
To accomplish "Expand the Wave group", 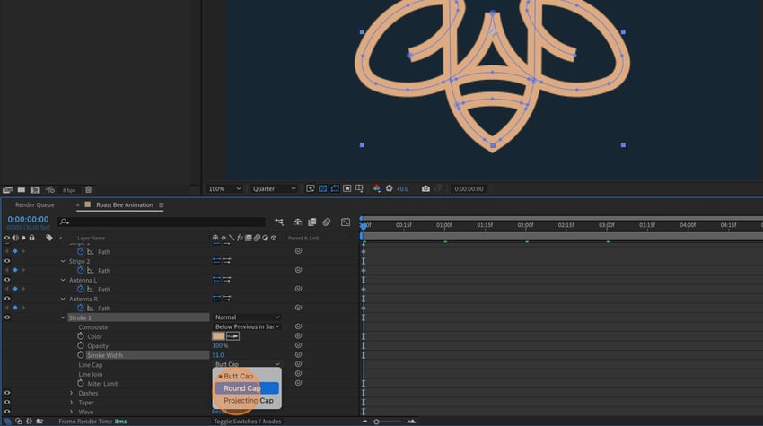I will (x=72, y=412).
